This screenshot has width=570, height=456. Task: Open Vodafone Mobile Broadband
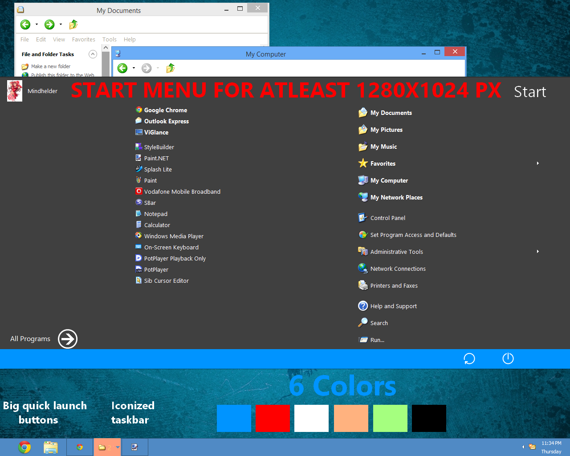click(x=178, y=191)
